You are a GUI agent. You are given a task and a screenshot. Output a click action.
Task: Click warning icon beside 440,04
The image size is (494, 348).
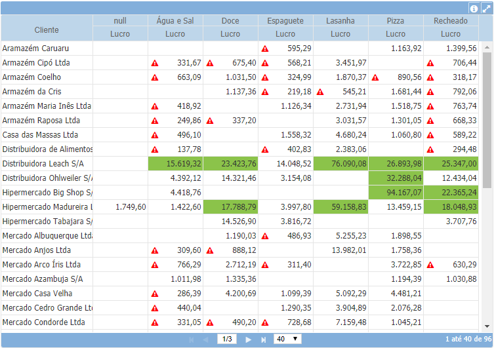pos(155,309)
